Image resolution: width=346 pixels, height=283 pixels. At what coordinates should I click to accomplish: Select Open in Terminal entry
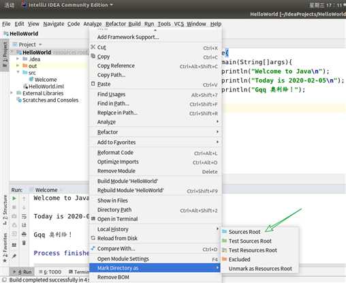coord(155,219)
